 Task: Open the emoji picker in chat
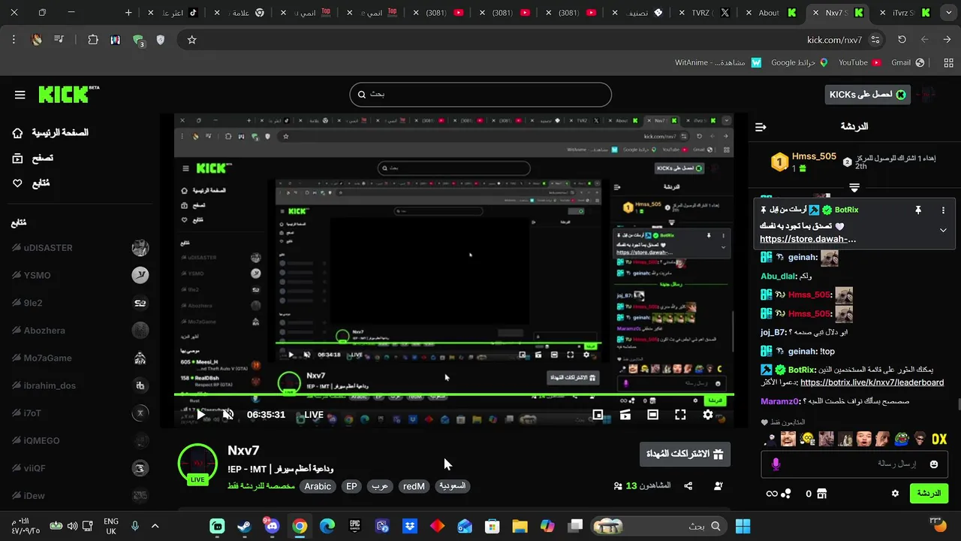click(x=934, y=464)
